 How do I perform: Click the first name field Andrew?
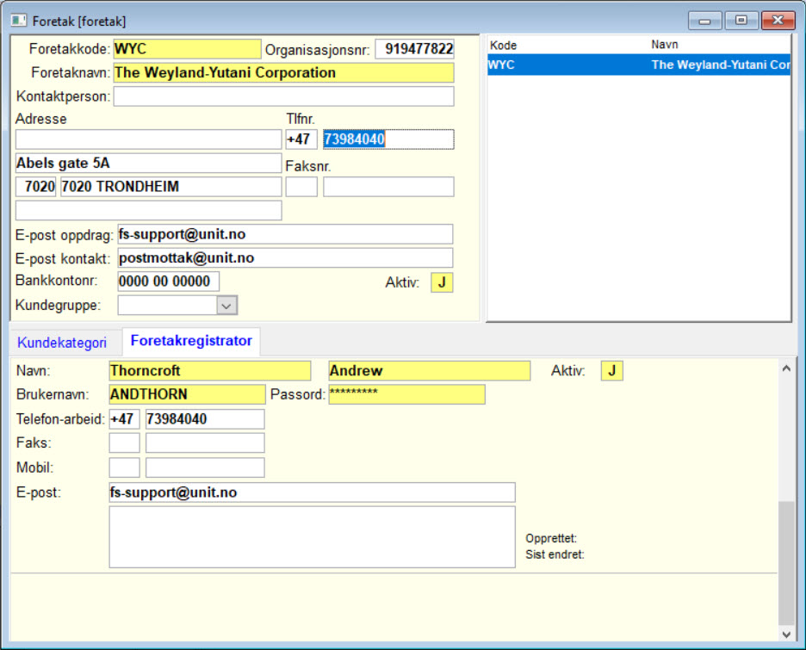tap(429, 371)
